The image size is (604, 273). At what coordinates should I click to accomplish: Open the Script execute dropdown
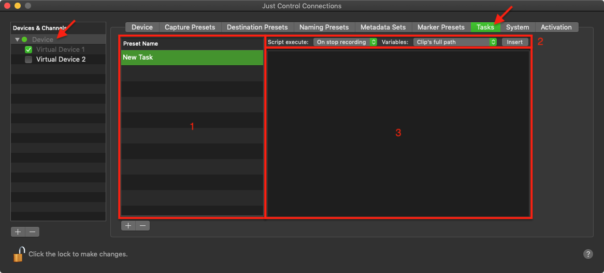click(345, 42)
